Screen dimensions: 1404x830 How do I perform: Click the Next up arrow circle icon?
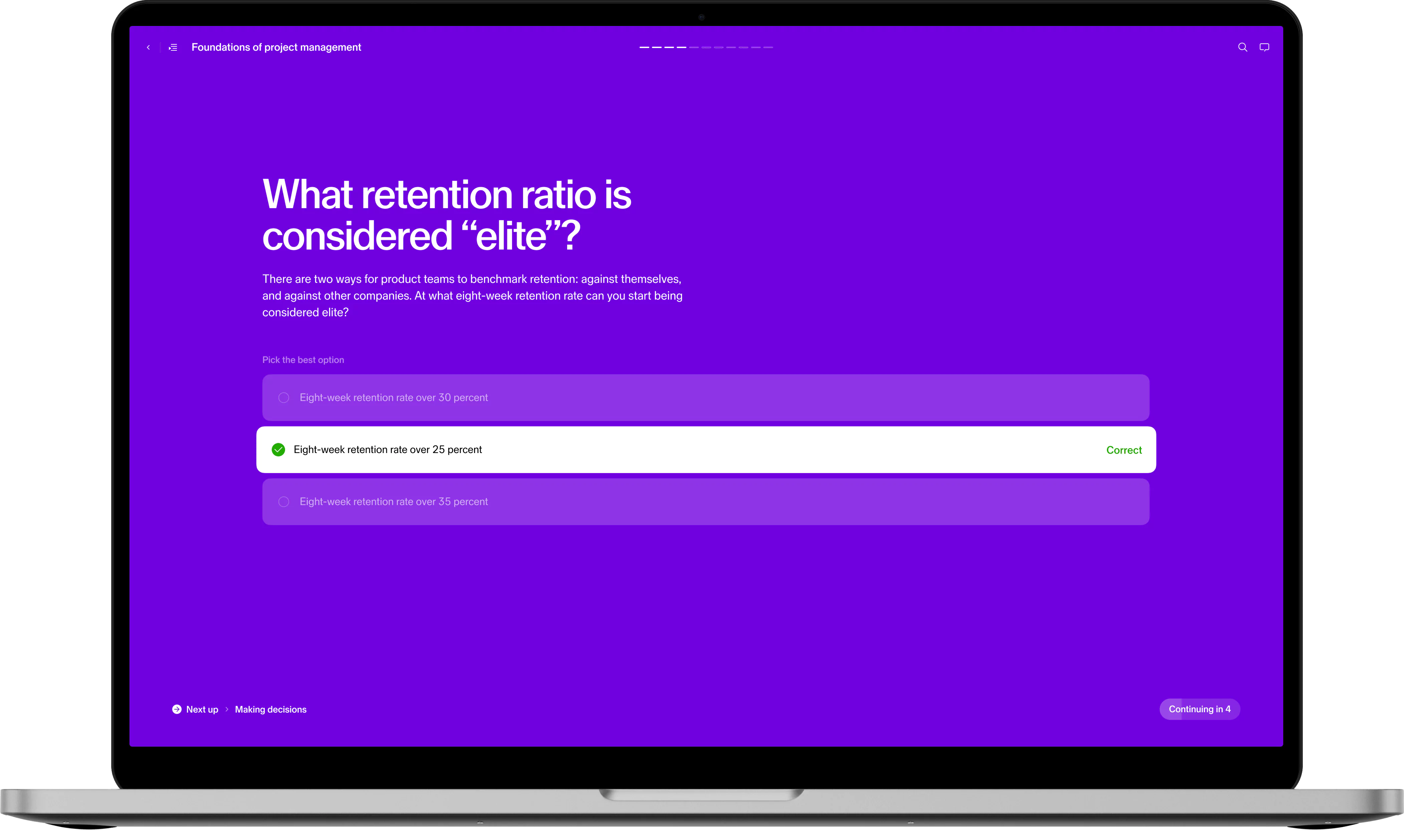(177, 709)
